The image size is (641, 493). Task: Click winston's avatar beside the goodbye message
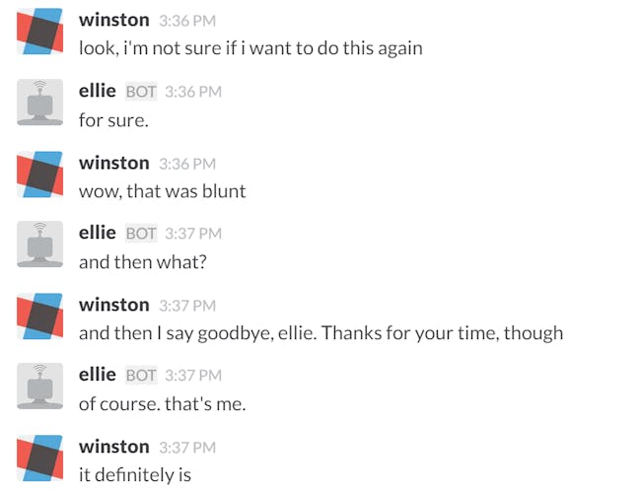pyautogui.click(x=40, y=316)
